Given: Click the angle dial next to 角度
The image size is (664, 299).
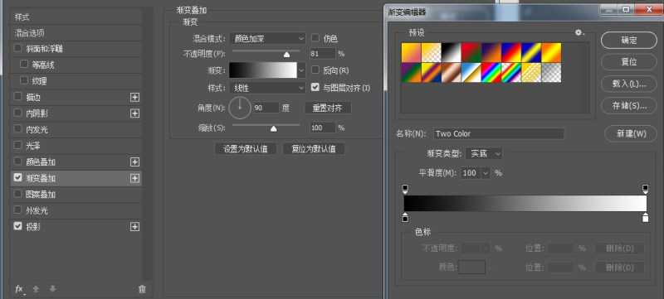Looking at the screenshot, I should [240, 108].
